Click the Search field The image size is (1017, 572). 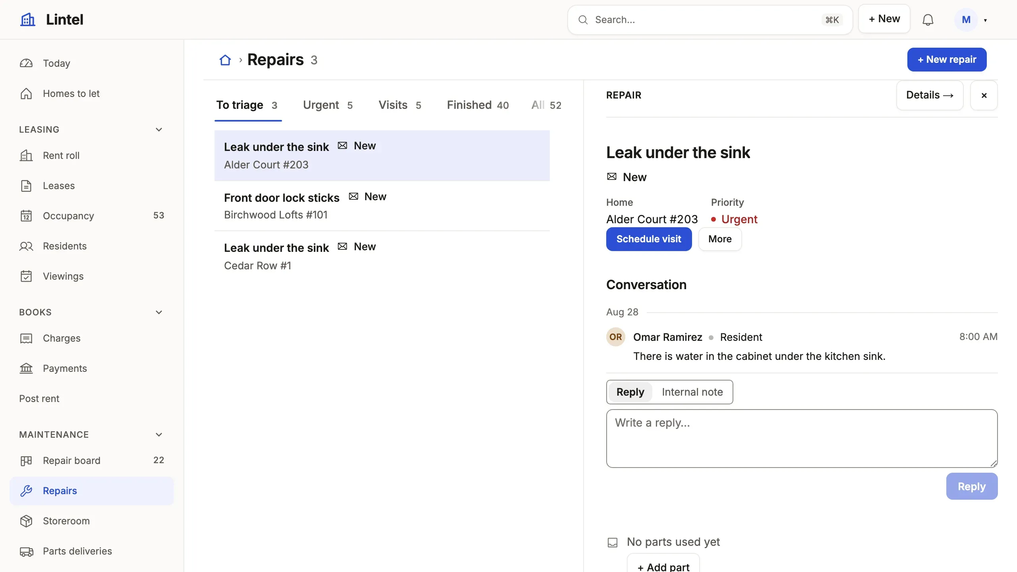710,20
